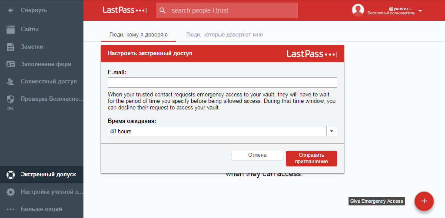Image resolution: width=445 pixels, height=218 pixels.
Task: Open Совместный доступ menu item
Action: coord(42,82)
